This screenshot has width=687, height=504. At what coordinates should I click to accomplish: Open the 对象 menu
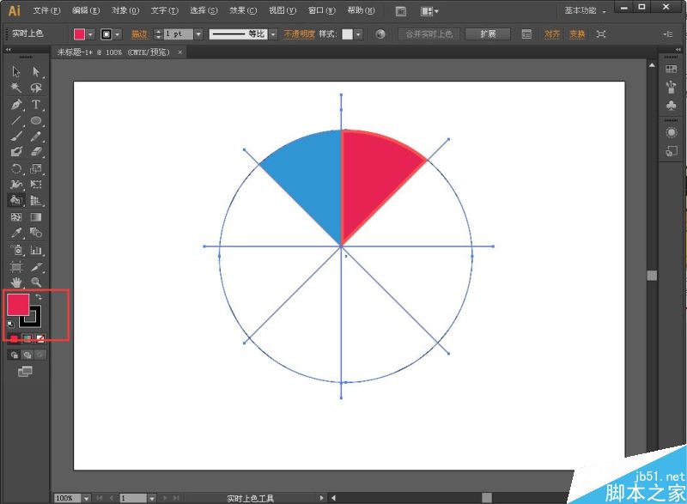125,10
